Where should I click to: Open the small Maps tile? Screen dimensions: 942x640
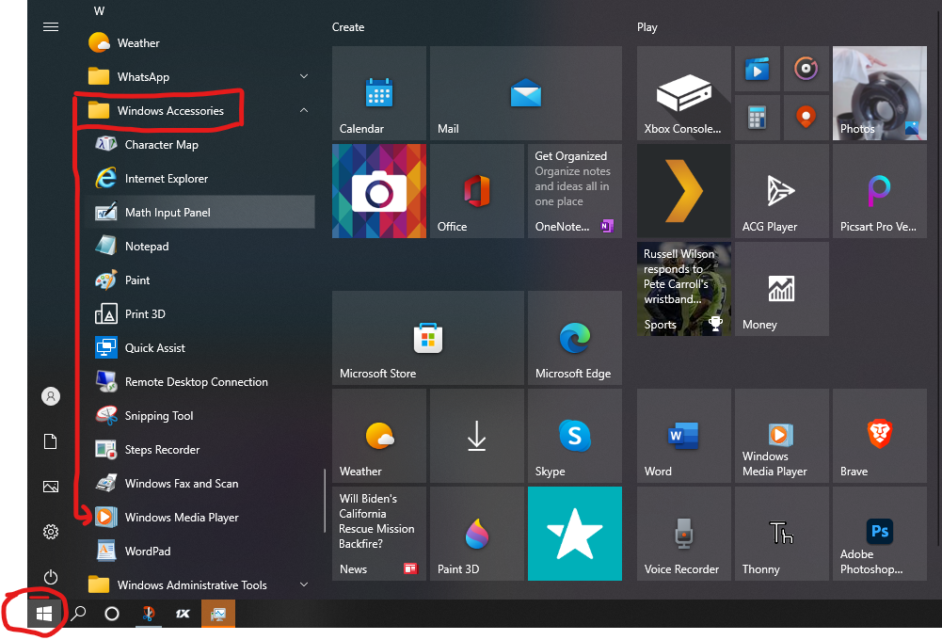click(806, 118)
